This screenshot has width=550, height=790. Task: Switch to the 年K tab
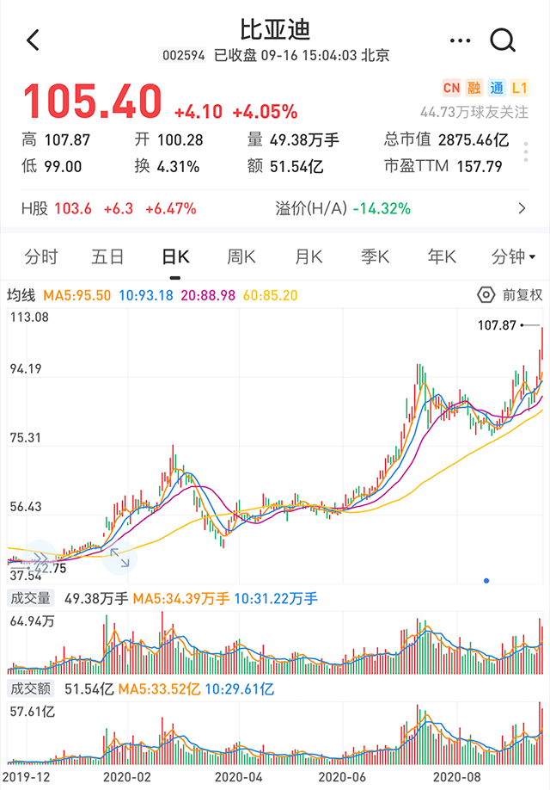[442, 257]
